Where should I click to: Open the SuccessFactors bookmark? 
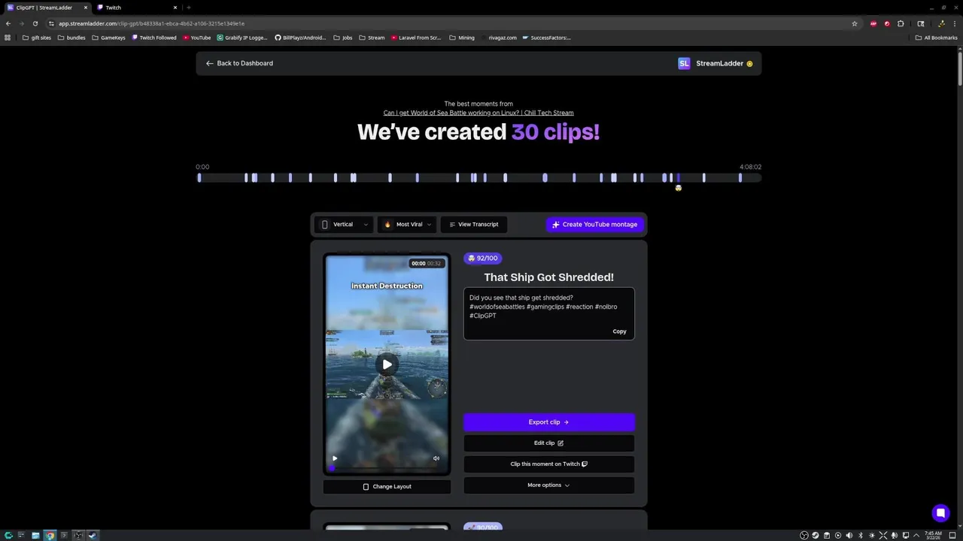(547, 38)
